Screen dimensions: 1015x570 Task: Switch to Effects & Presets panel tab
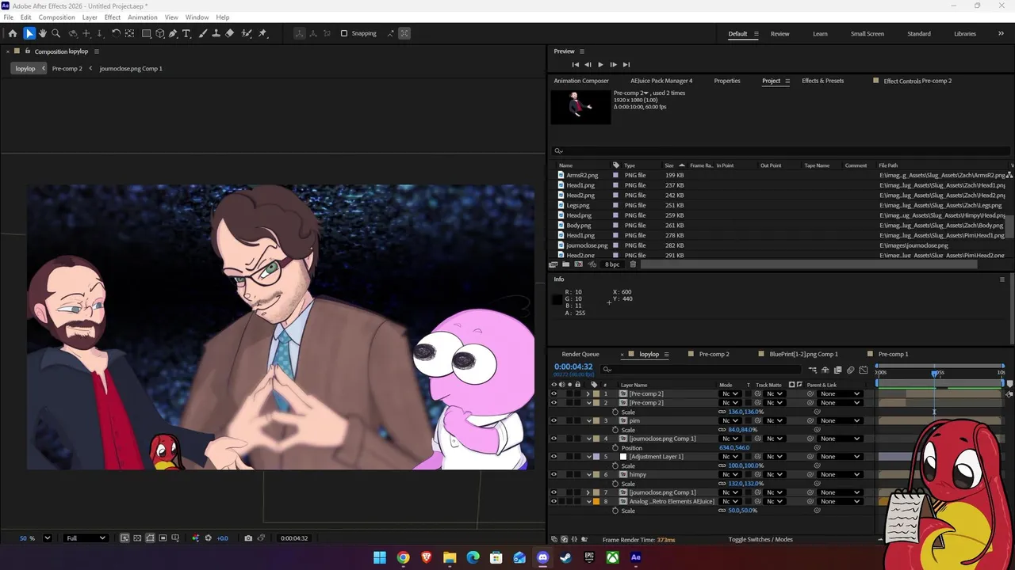(822, 81)
